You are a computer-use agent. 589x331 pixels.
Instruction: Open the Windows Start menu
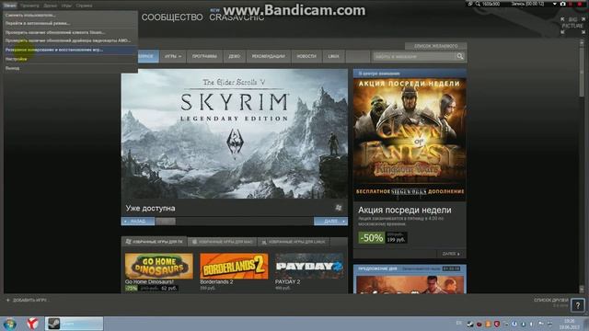[x=9, y=324]
